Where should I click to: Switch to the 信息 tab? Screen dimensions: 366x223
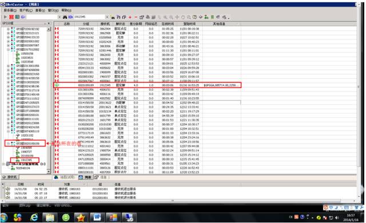tap(101, 177)
